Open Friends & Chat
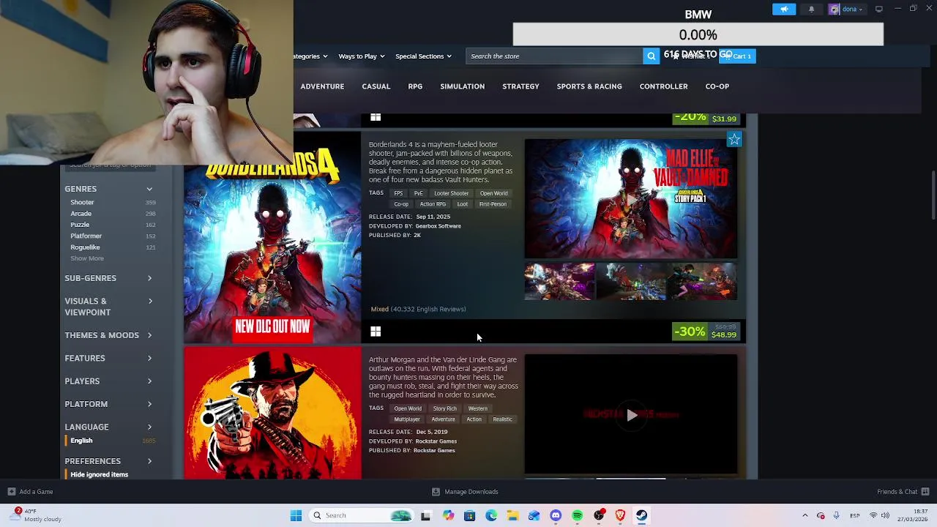This screenshot has height=527, width=937. point(903,492)
